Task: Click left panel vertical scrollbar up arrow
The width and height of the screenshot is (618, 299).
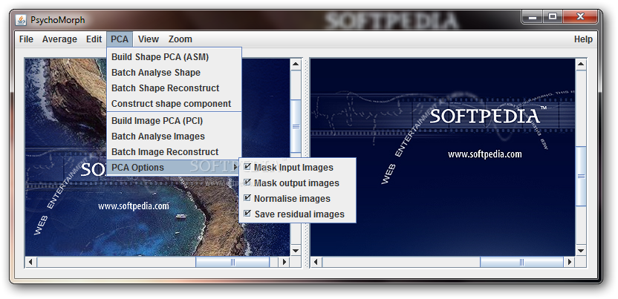Action: [x=296, y=64]
